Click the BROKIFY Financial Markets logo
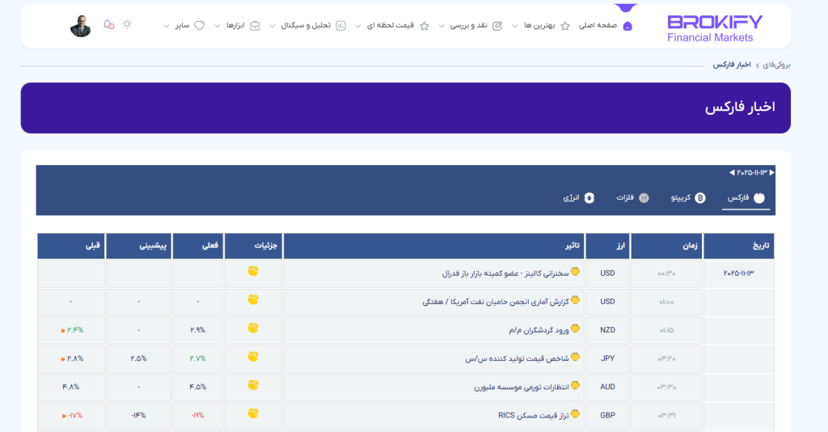 [715, 28]
